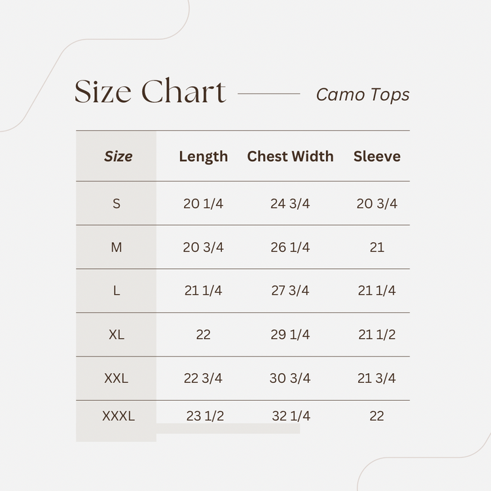Click the Length value for size S

tap(203, 204)
